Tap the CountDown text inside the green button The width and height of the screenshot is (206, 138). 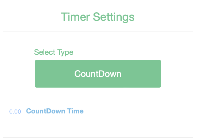(x=98, y=74)
